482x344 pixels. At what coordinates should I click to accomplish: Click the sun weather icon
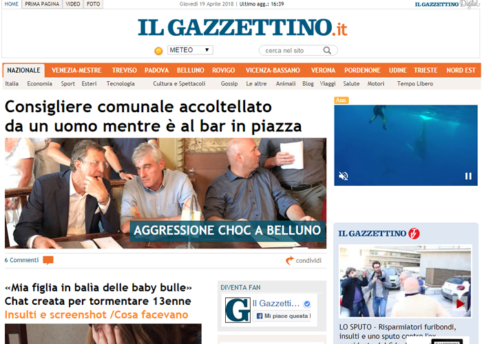coord(158,51)
